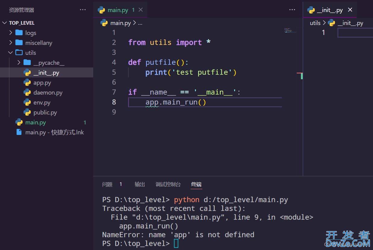Open app.py from the explorer
The image size is (373, 250).
point(46,83)
